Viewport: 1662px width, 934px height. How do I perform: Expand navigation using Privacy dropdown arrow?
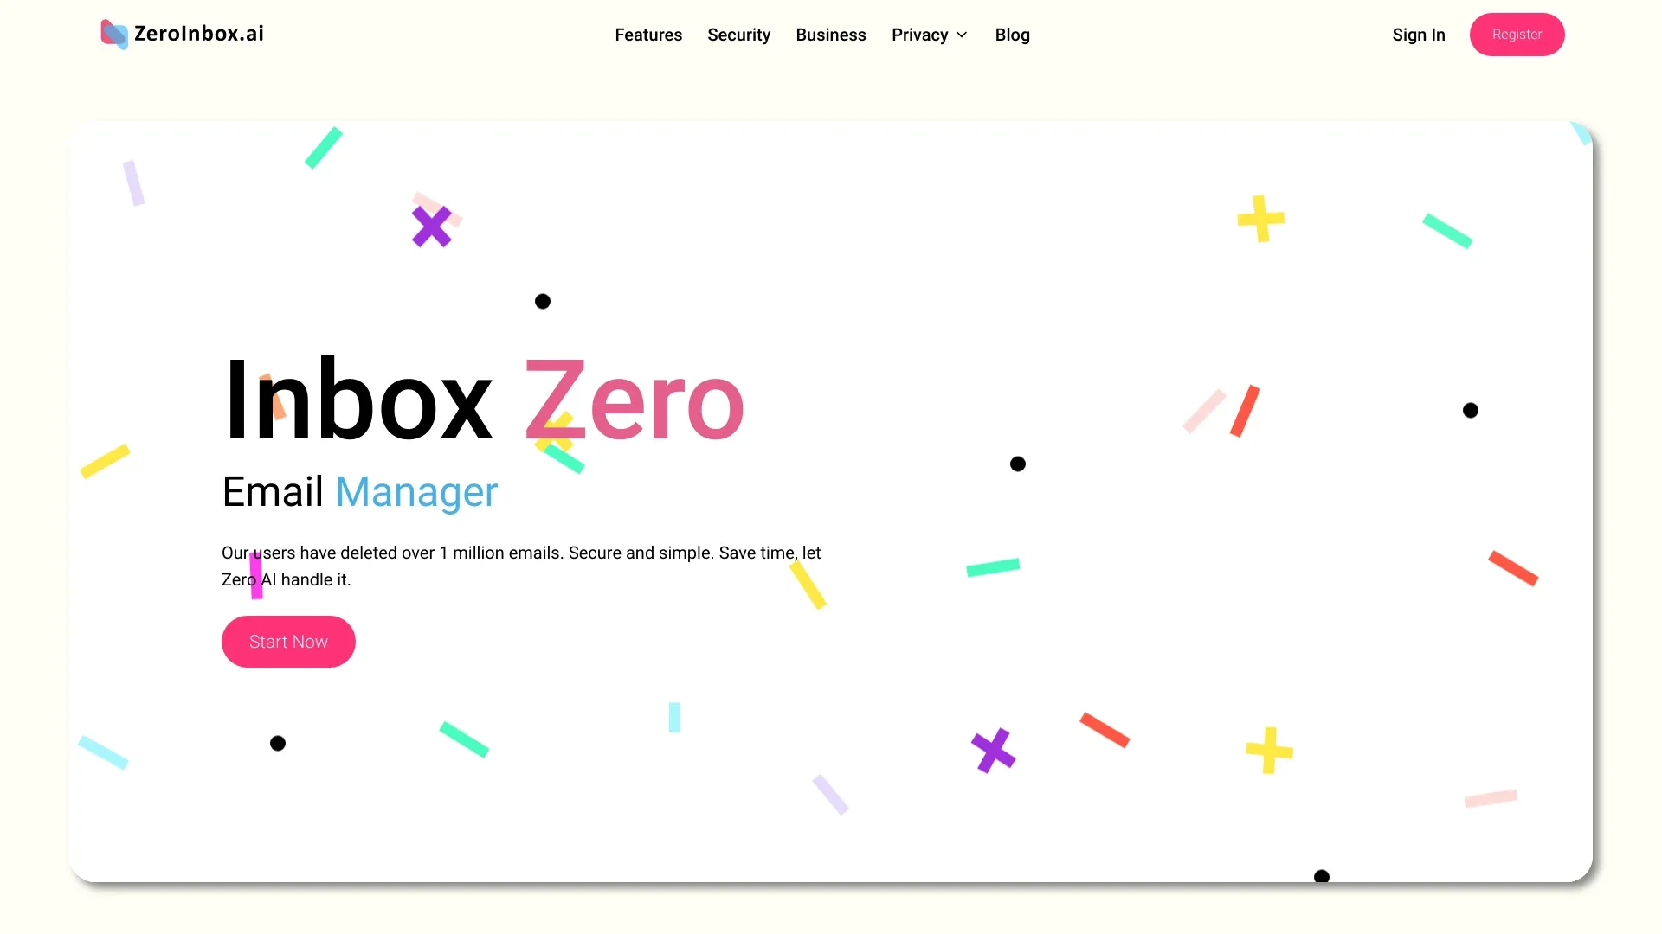point(963,35)
